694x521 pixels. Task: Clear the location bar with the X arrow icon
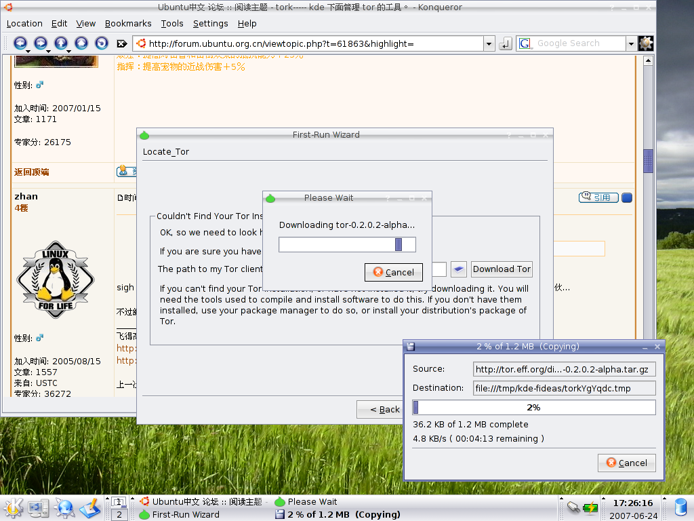click(122, 43)
